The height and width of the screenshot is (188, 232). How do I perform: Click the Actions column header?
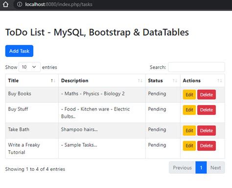[203, 81]
